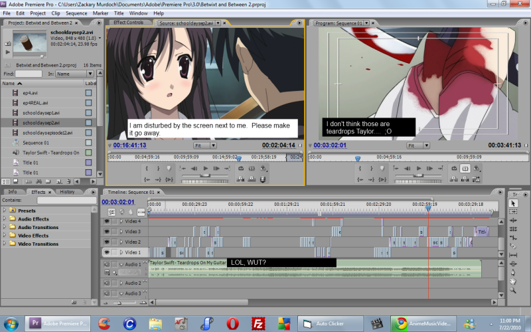The image size is (531, 332).
Task: Open the In: Name dropdown
Action: pos(75,74)
